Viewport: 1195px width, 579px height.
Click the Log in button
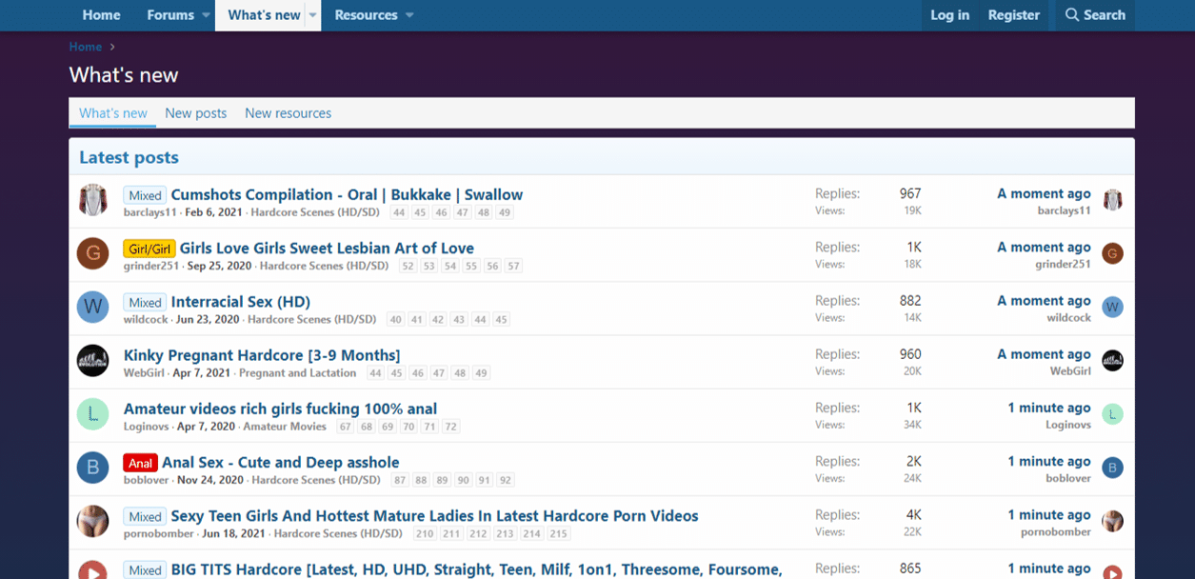pyautogui.click(x=949, y=15)
